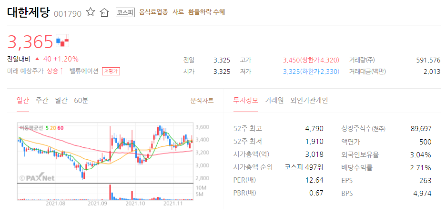Click the mini candlestick icon beside 3,365
Viewport: 446px width, 216px height.
[62, 41]
